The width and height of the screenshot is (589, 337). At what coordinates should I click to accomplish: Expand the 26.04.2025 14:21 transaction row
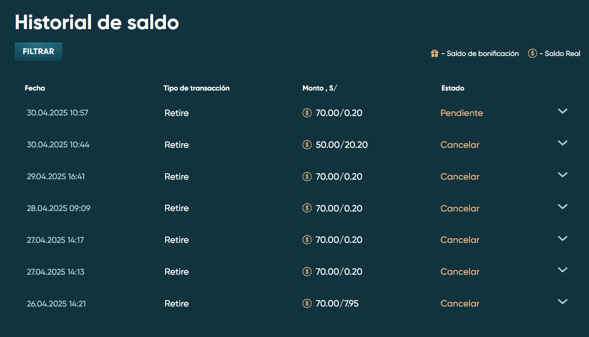click(563, 302)
